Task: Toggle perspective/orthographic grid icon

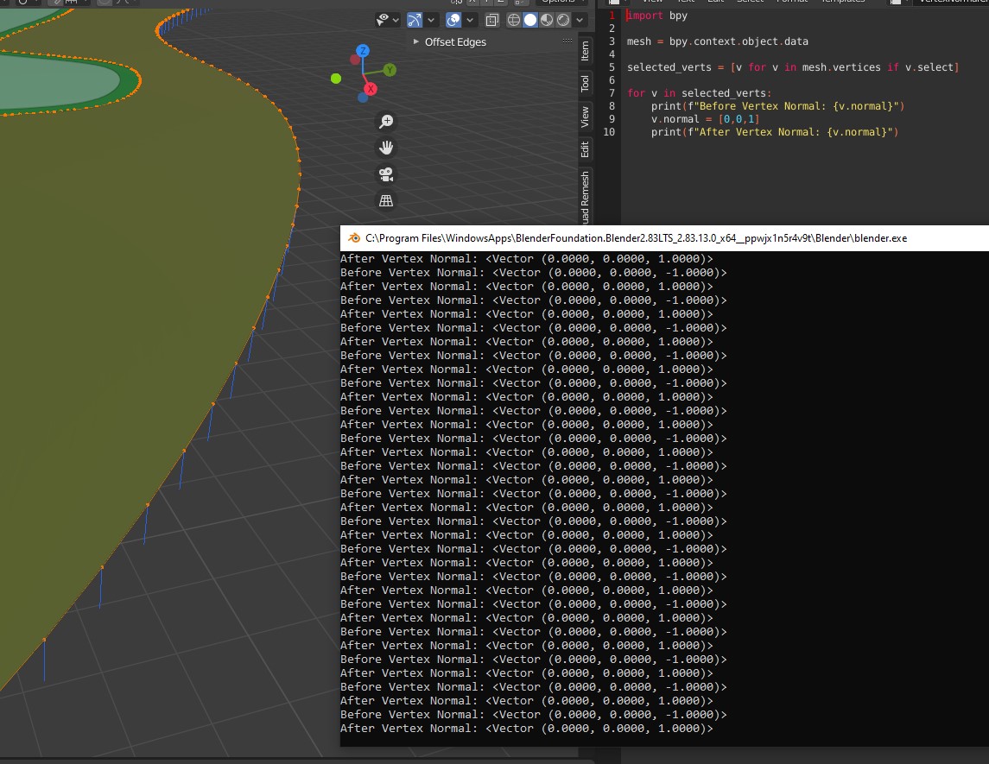Action: [x=386, y=200]
